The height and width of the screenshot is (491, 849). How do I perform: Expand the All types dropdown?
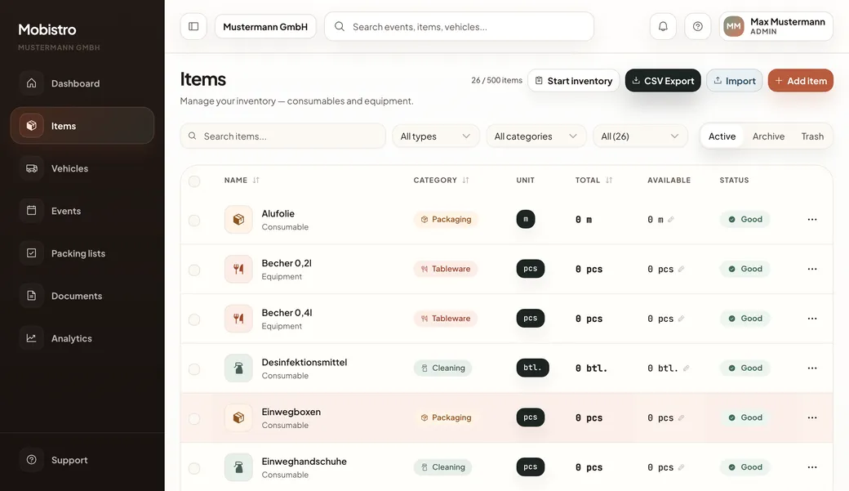click(x=436, y=136)
